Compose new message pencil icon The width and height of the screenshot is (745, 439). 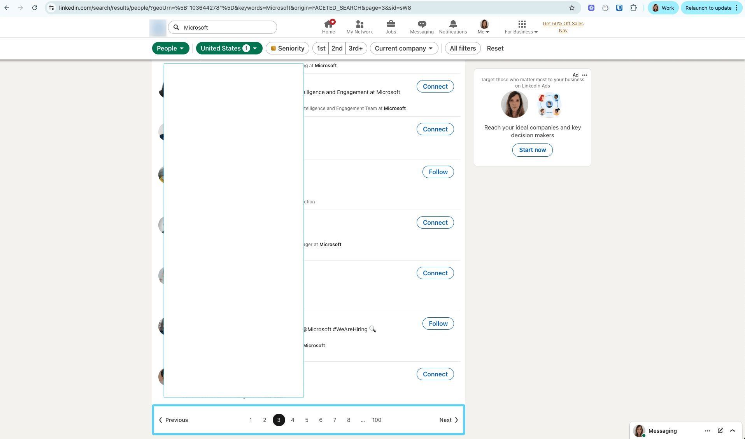click(720, 431)
